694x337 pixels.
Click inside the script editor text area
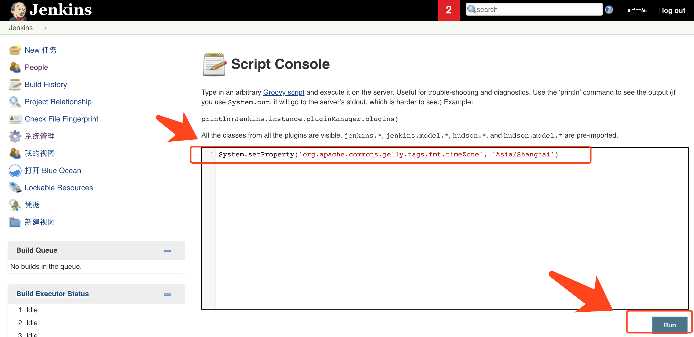coord(444,228)
